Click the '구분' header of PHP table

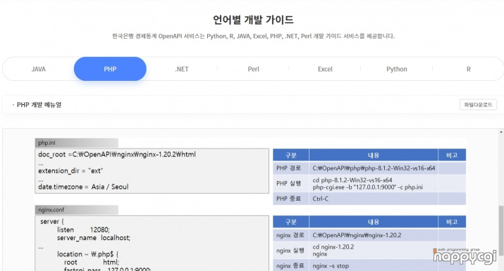291,155
